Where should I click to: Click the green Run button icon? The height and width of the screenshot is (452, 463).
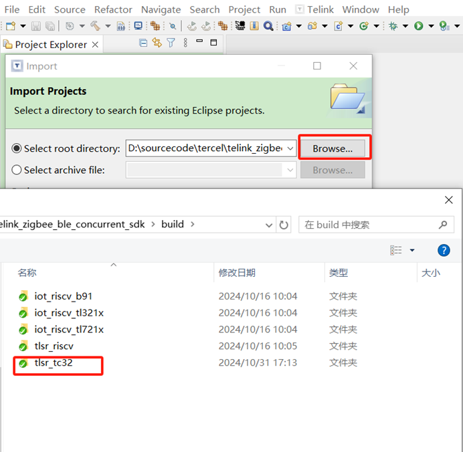tap(418, 26)
